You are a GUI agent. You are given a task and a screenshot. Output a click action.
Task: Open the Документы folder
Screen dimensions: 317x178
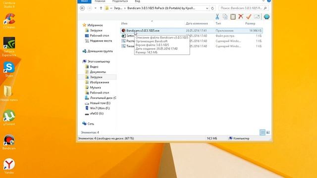click(98, 72)
